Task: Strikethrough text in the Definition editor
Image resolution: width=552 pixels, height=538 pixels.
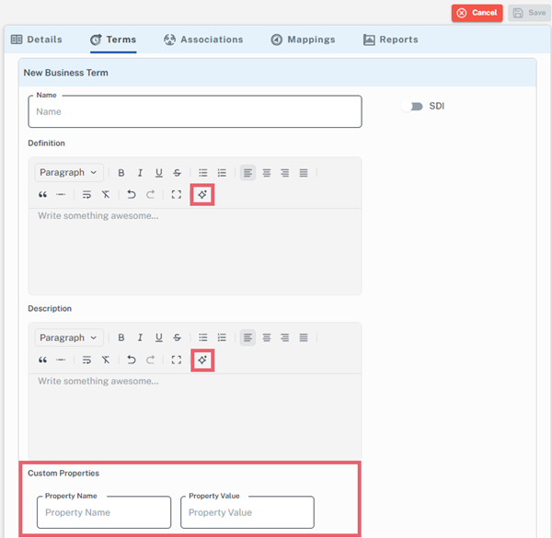Action: coord(177,173)
